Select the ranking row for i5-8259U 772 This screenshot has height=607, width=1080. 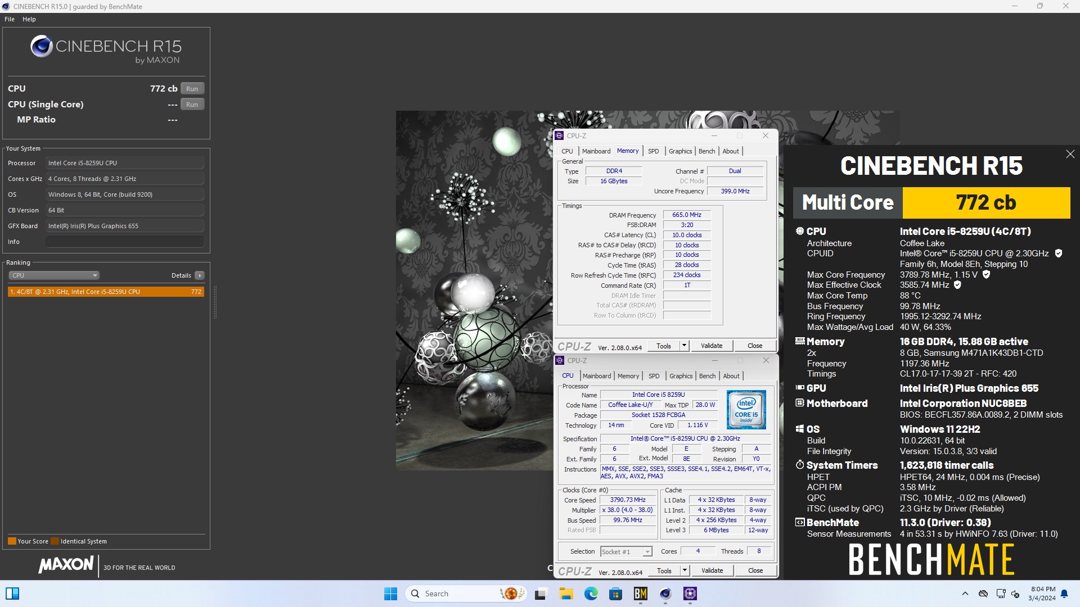coord(106,292)
